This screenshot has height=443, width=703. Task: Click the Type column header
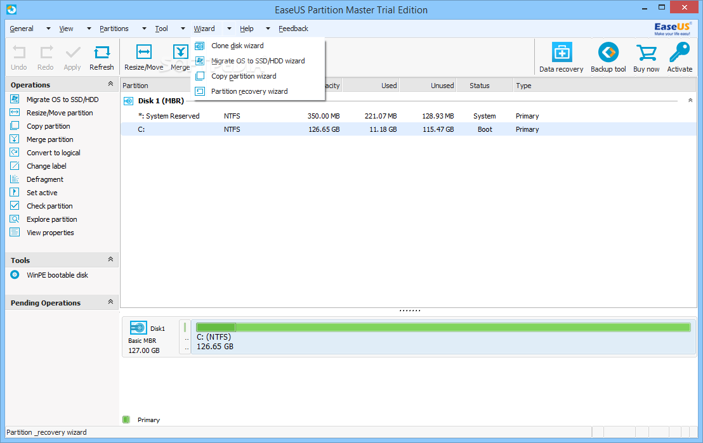coord(605,86)
